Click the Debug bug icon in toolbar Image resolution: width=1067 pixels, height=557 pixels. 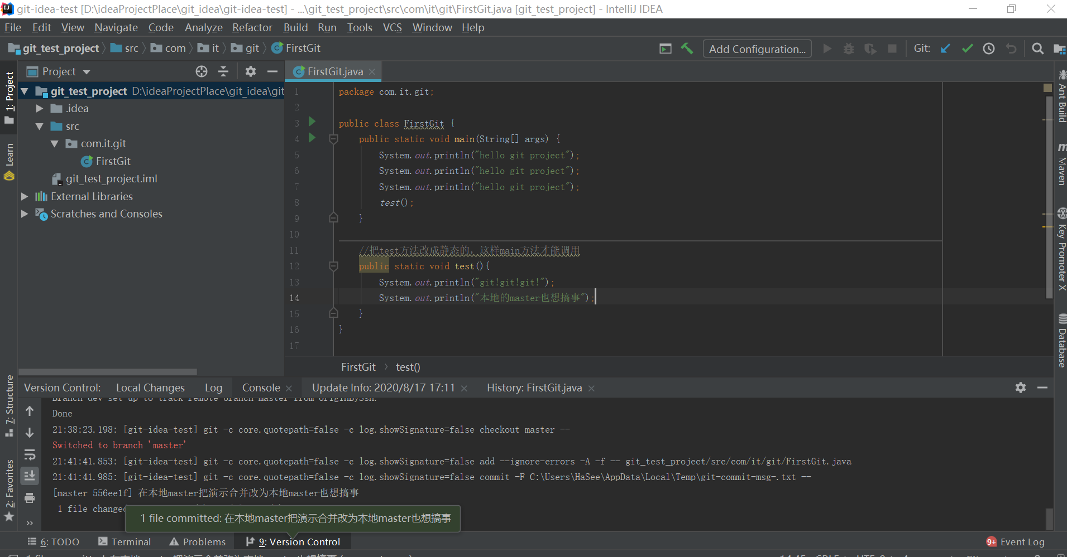pyautogui.click(x=849, y=49)
